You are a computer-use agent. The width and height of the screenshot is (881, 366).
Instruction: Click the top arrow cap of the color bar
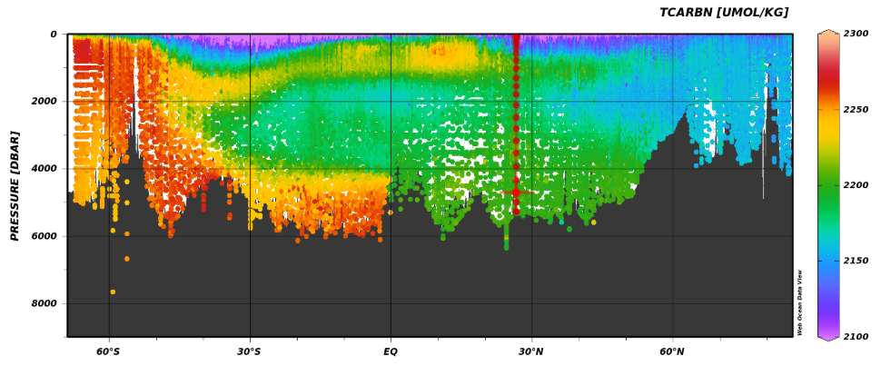(x=828, y=33)
